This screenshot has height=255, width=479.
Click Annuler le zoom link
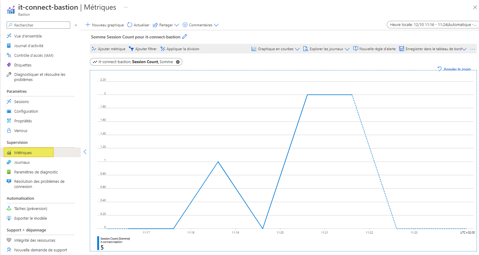coord(457,69)
